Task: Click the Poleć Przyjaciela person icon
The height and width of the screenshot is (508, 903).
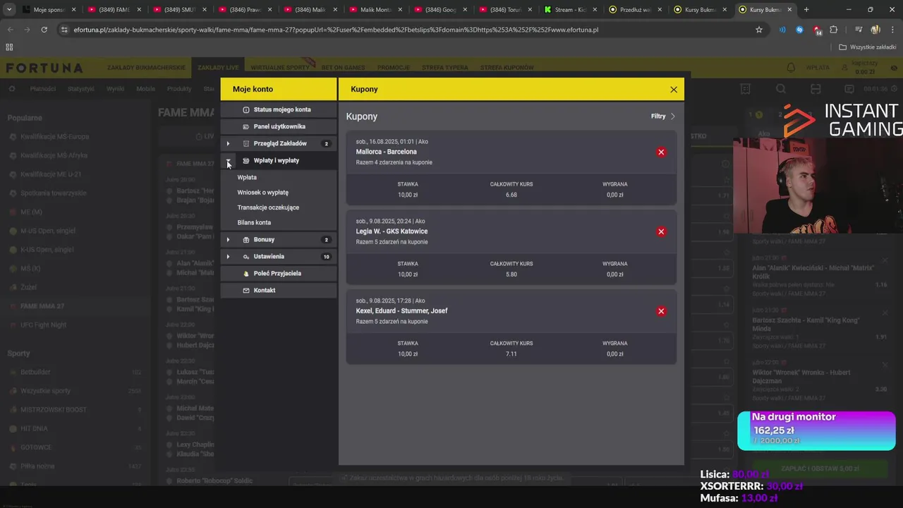Action: click(x=246, y=274)
